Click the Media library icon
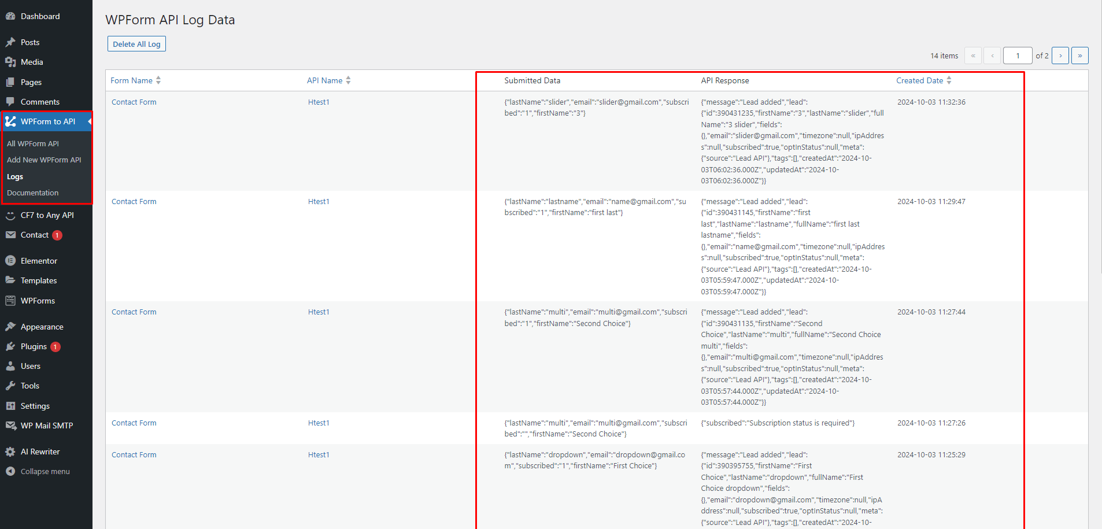1102x529 pixels. [x=10, y=61]
